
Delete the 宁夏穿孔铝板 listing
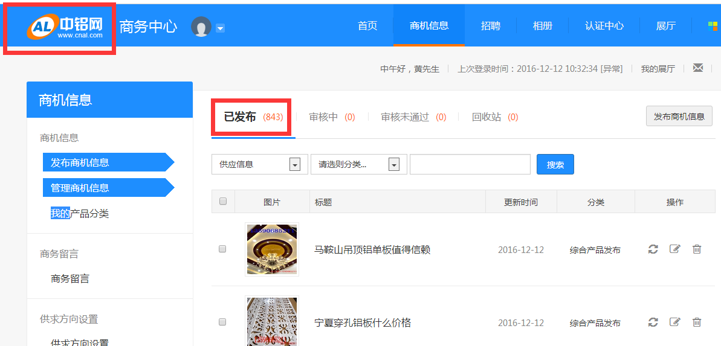[697, 322]
